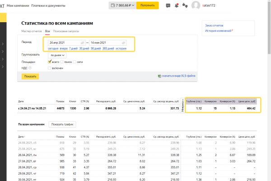Enable the НДС 'включен' checkbox

click(49, 68)
